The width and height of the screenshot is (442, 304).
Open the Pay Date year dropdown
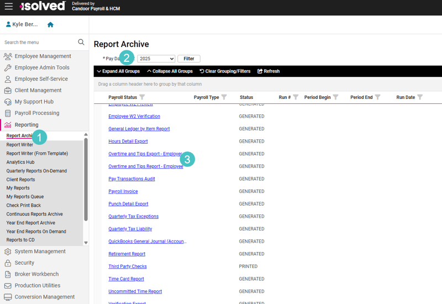click(156, 59)
